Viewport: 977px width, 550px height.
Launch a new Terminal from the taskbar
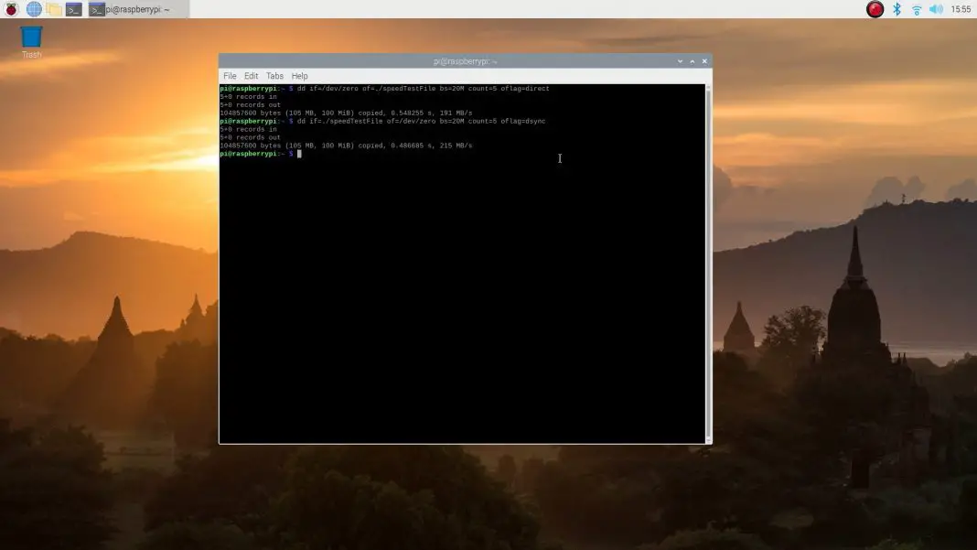pyautogui.click(x=72, y=9)
